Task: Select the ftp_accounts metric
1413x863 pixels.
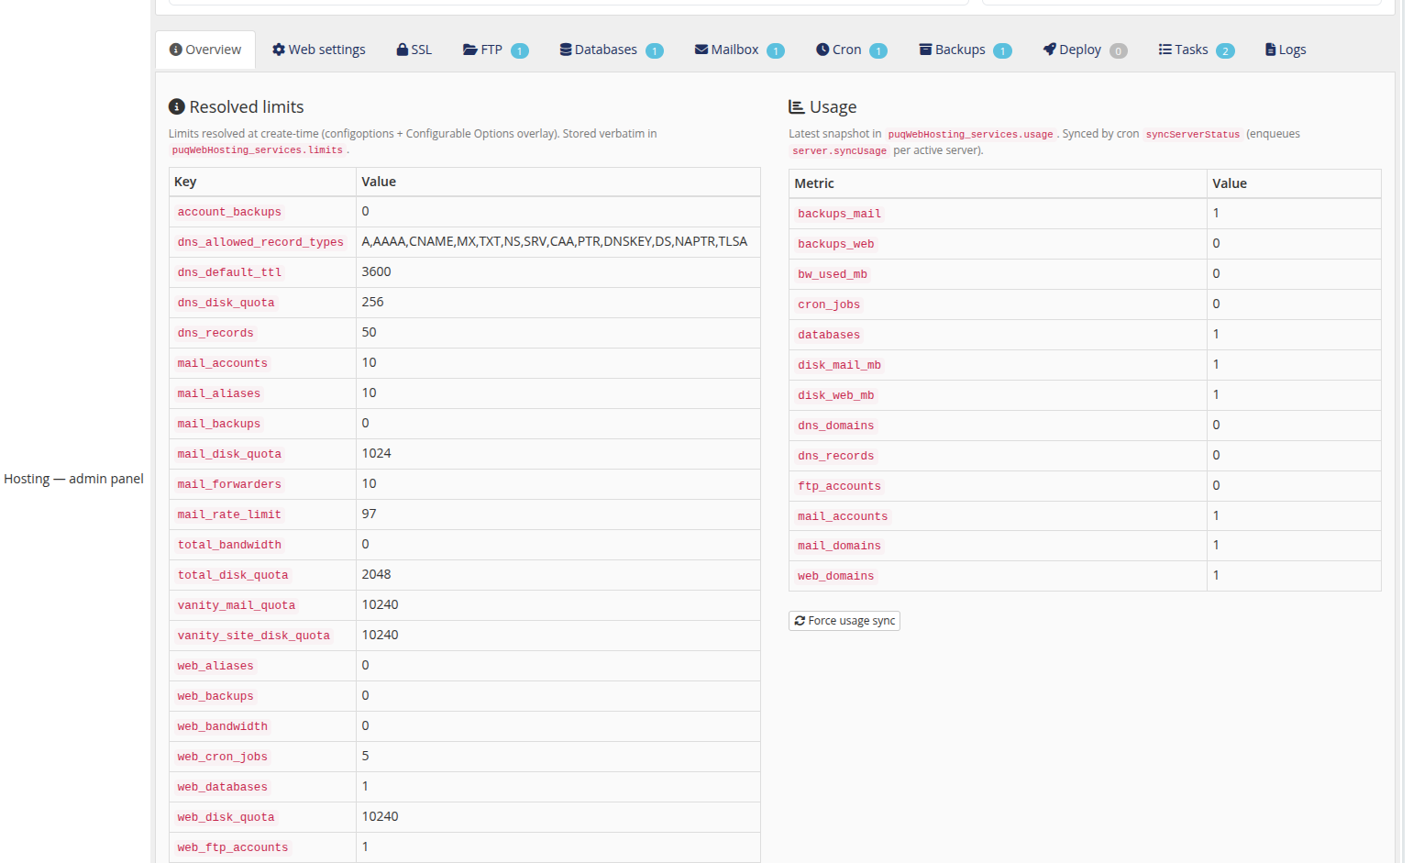Action: coord(839,486)
